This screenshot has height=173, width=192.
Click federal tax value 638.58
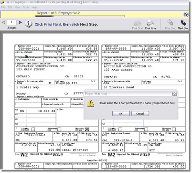(92, 49)
